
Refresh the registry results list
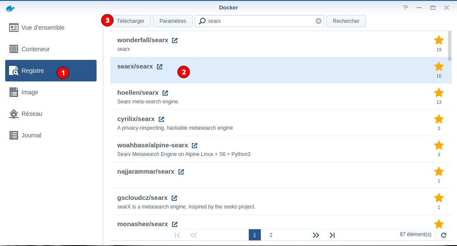point(443,235)
